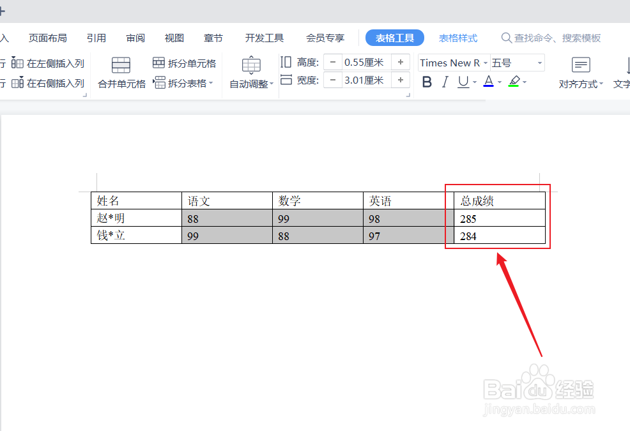This screenshot has width=630, height=431.
Task: Toggle italic formatting
Action: (x=445, y=82)
